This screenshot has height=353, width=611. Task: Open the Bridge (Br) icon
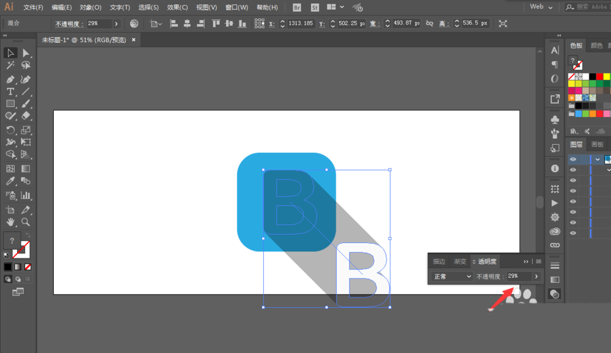[x=297, y=7]
